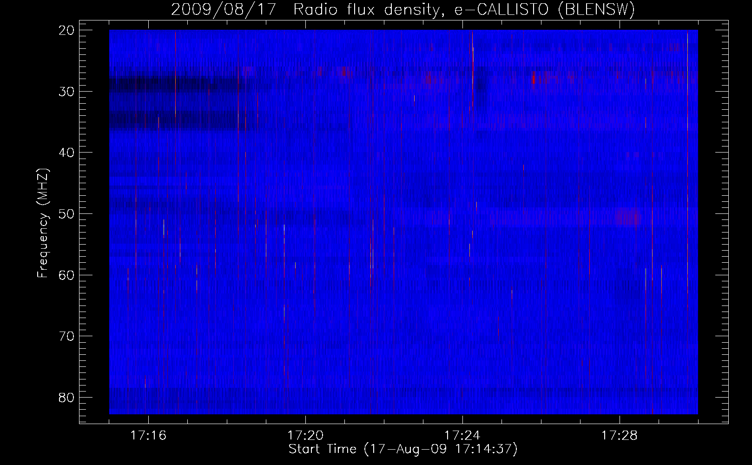Click the 60 MHz frequency tick label

(67, 275)
